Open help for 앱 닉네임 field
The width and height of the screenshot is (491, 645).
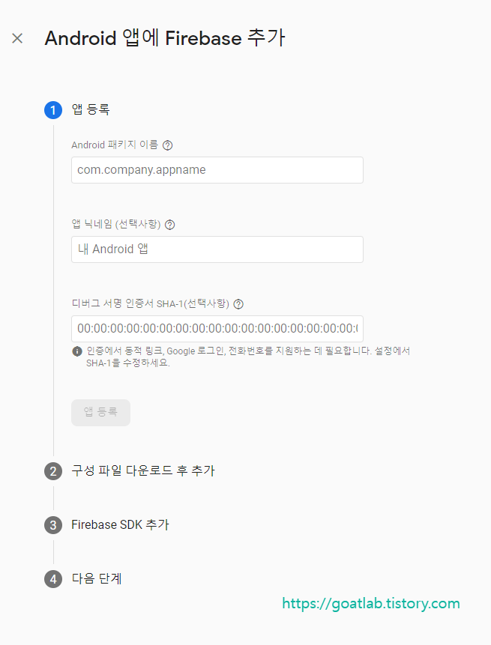tap(169, 224)
